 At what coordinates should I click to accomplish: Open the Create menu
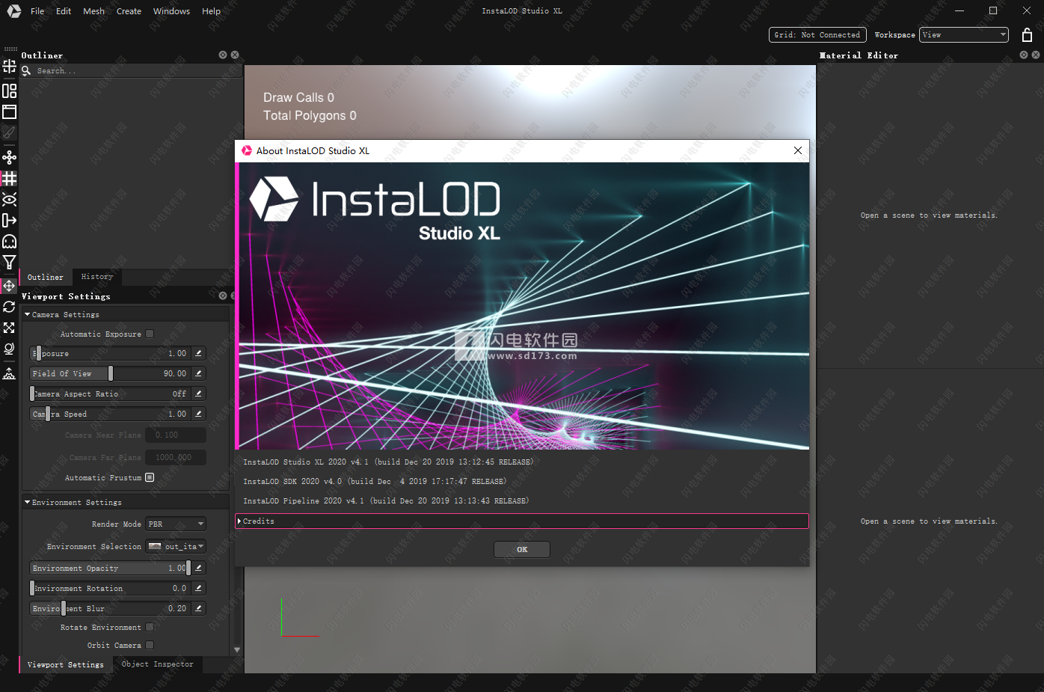[129, 11]
